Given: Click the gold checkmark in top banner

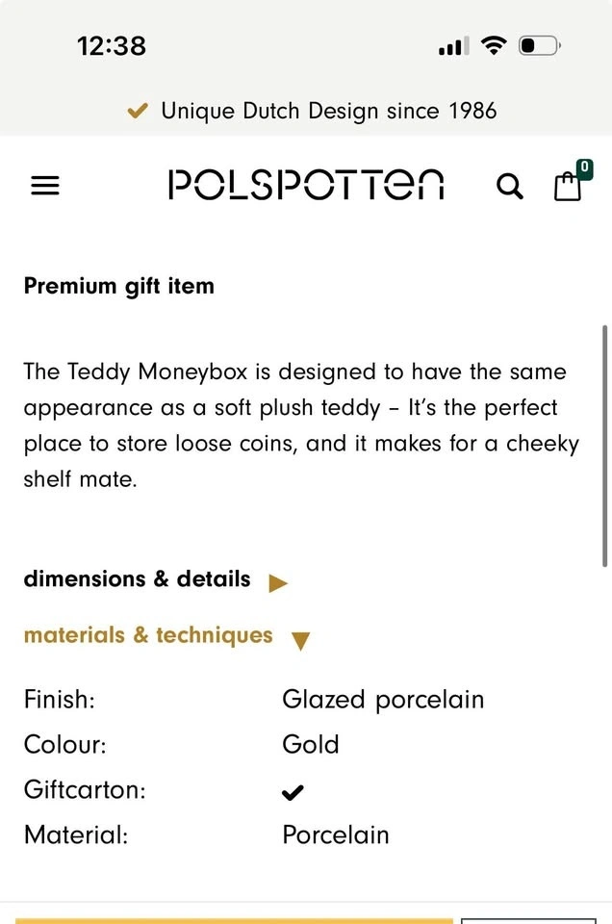Looking at the screenshot, I should [138, 112].
